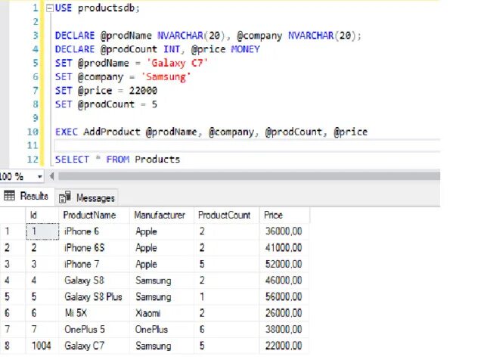Click the Messages tab icon
484x363 pixels.
tap(65, 197)
